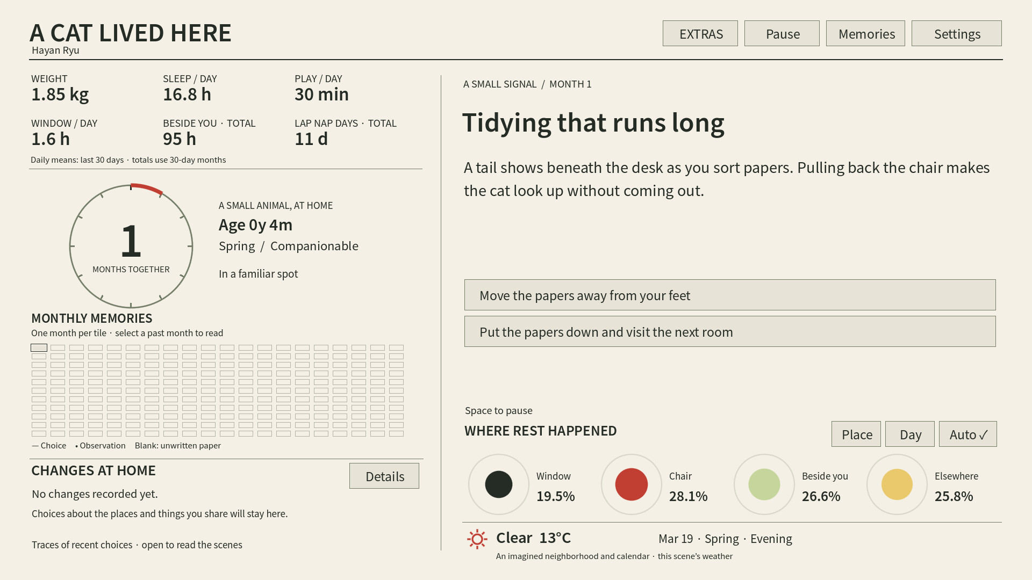Image resolution: width=1032 pixels, height=580 pixels.
Task: Click the author name Hayan Ryu
Action: point(55,50)
